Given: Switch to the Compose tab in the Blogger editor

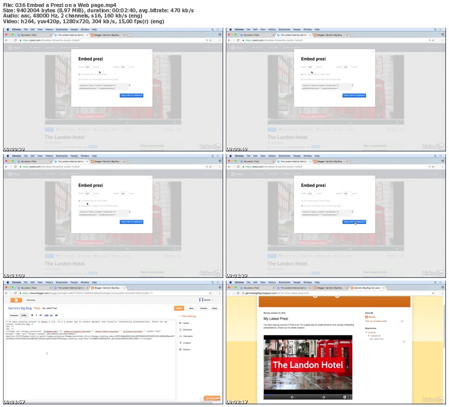Looking at the screenshot, I should pos(14,315).
